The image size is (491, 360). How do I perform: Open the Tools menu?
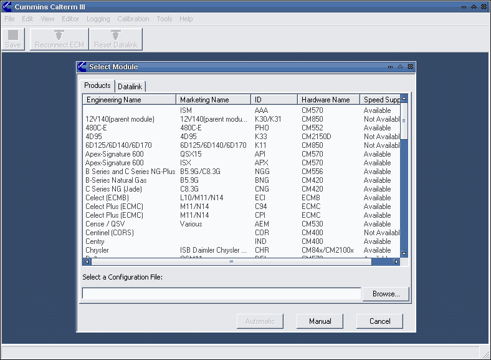164,19
